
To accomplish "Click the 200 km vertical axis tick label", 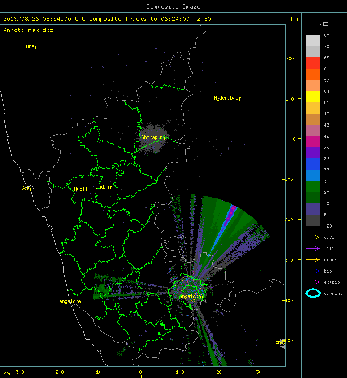I will point(290,58).
